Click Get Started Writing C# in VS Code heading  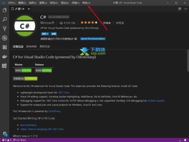tap(34, 118)
